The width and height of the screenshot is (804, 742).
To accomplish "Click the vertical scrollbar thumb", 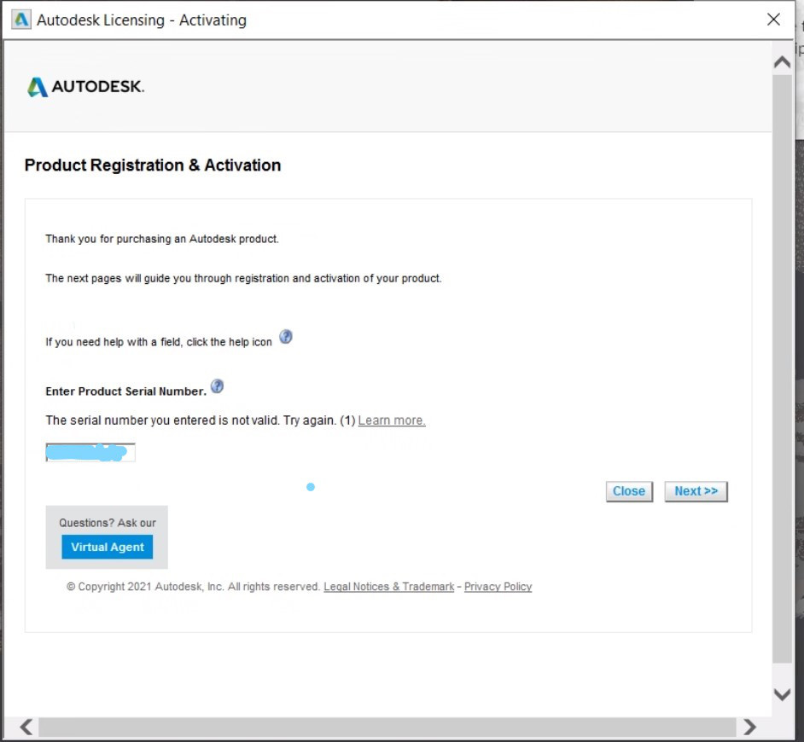I will pyautogui.click(x=782, y=369).
